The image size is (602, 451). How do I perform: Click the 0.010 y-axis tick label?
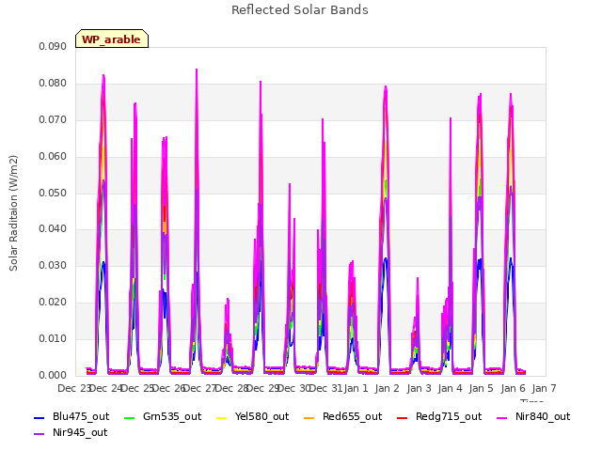[x=53, y=338]
